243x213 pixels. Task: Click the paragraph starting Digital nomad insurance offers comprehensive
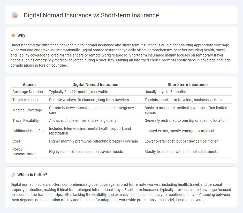121,192
